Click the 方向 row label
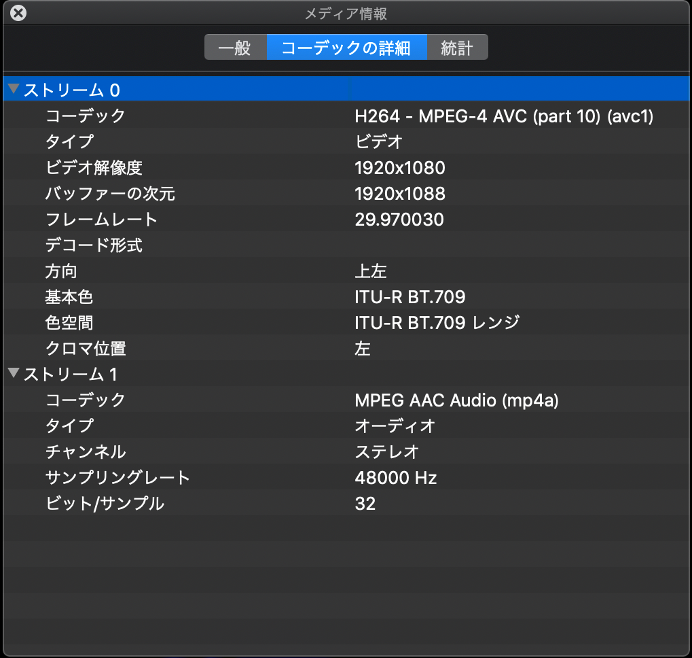This screenshot has height=658, width=692. click(x=61, y=271)
